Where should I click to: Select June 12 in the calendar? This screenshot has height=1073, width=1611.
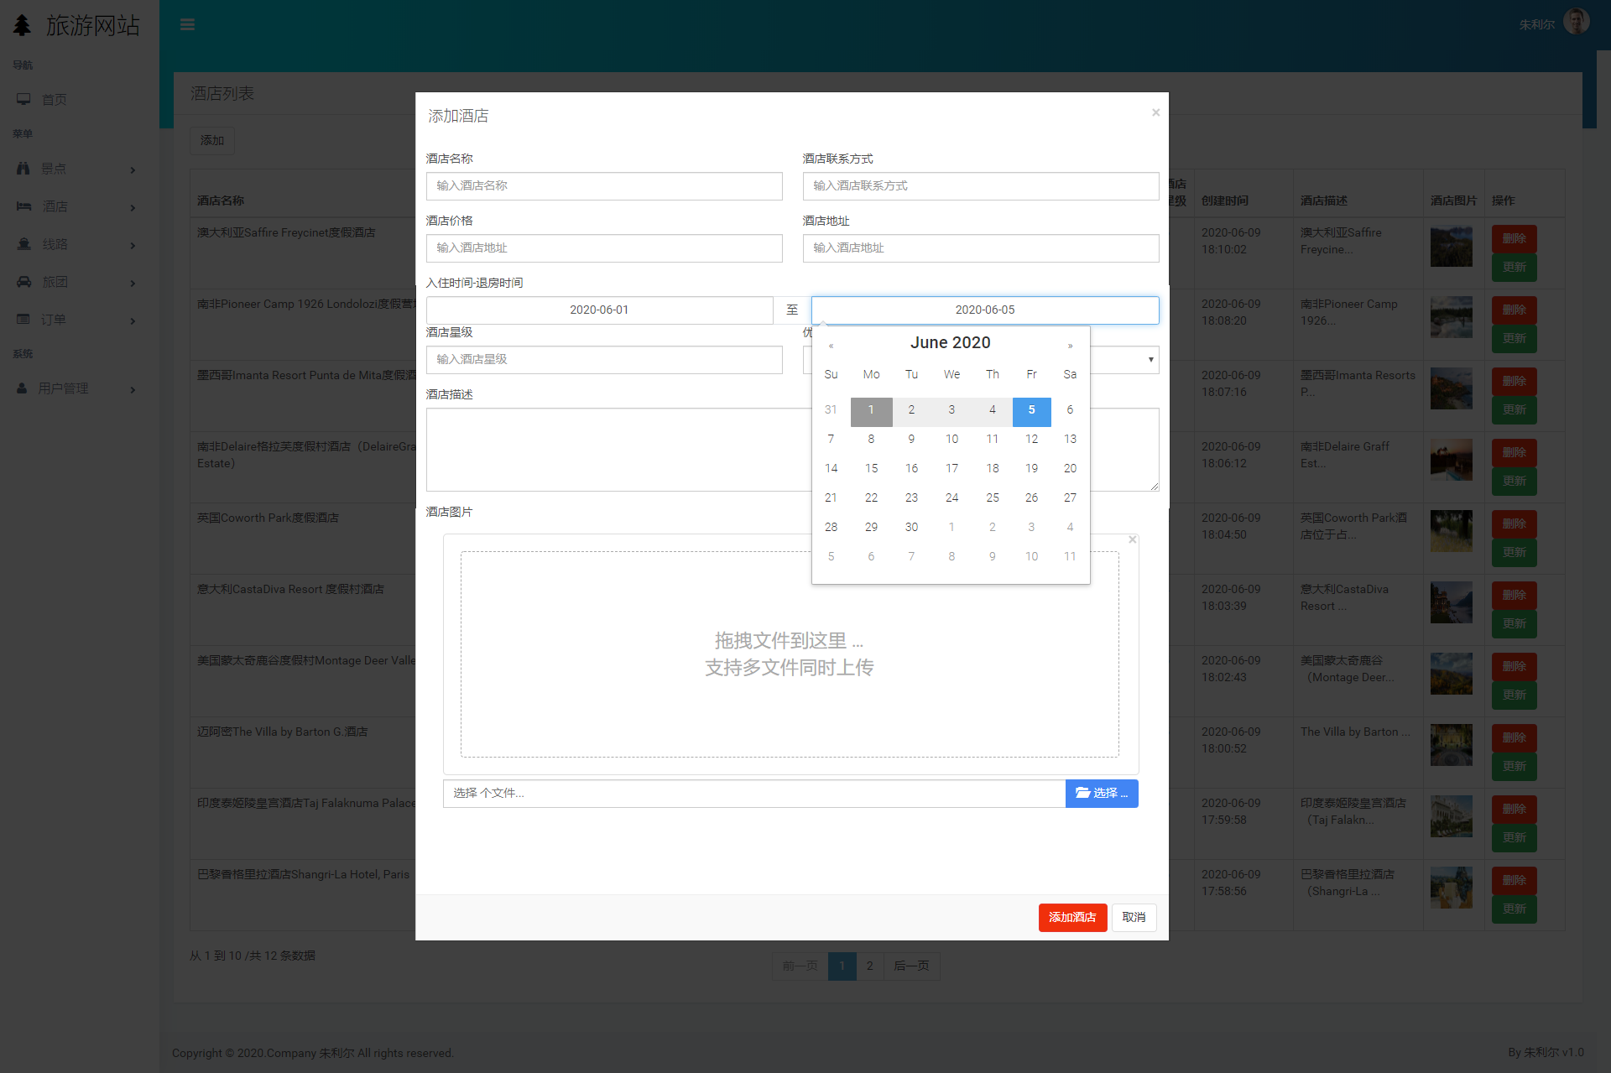(1031, 439)
